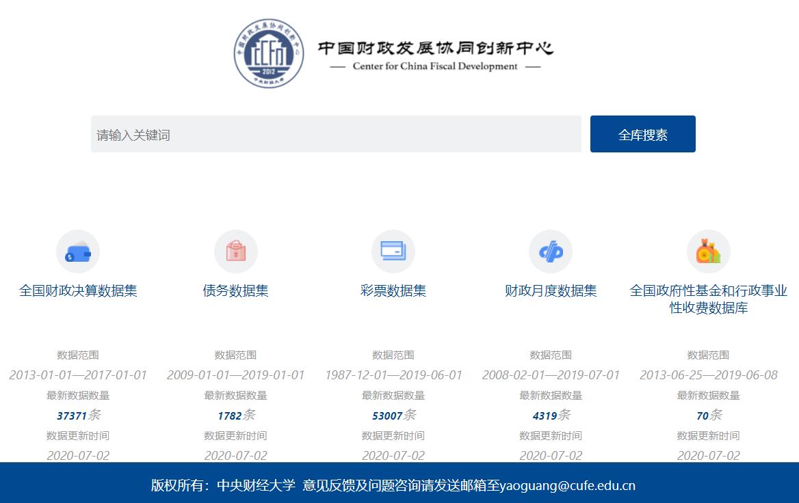This screenshot has height=503, width=799.
Task: Open the 财政月度数据集 link
Action: 550,290
